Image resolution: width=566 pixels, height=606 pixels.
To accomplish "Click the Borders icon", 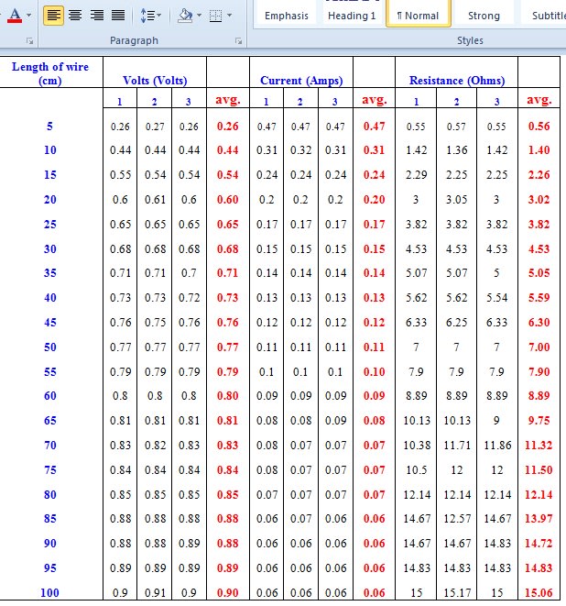I will pyautogui.click(x=214, y=16).
